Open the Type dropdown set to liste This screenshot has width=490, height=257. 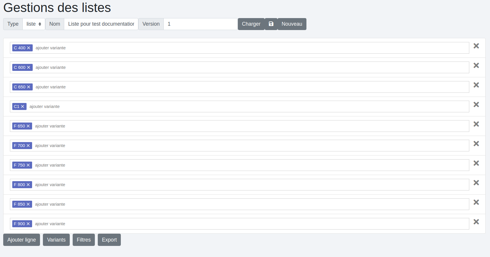click(34, 24)
